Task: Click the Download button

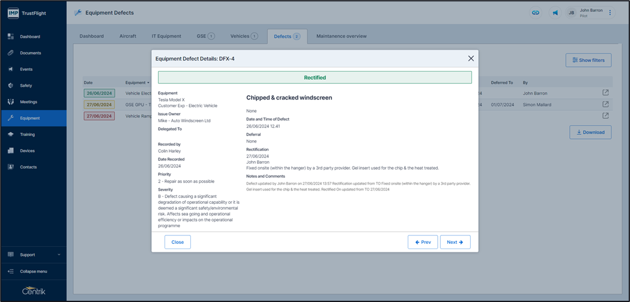Action: click(590, 132)
